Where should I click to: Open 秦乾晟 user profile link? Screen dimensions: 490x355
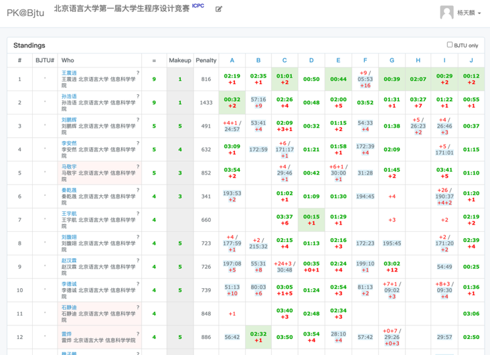pyautogui.click(x=69, y=190)
